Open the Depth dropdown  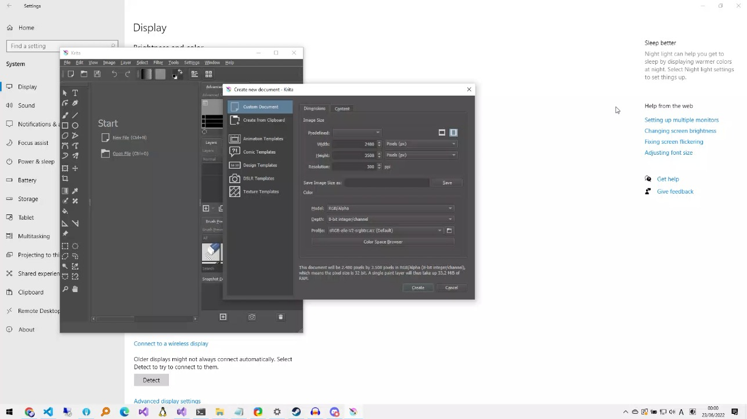click(389, 219)
